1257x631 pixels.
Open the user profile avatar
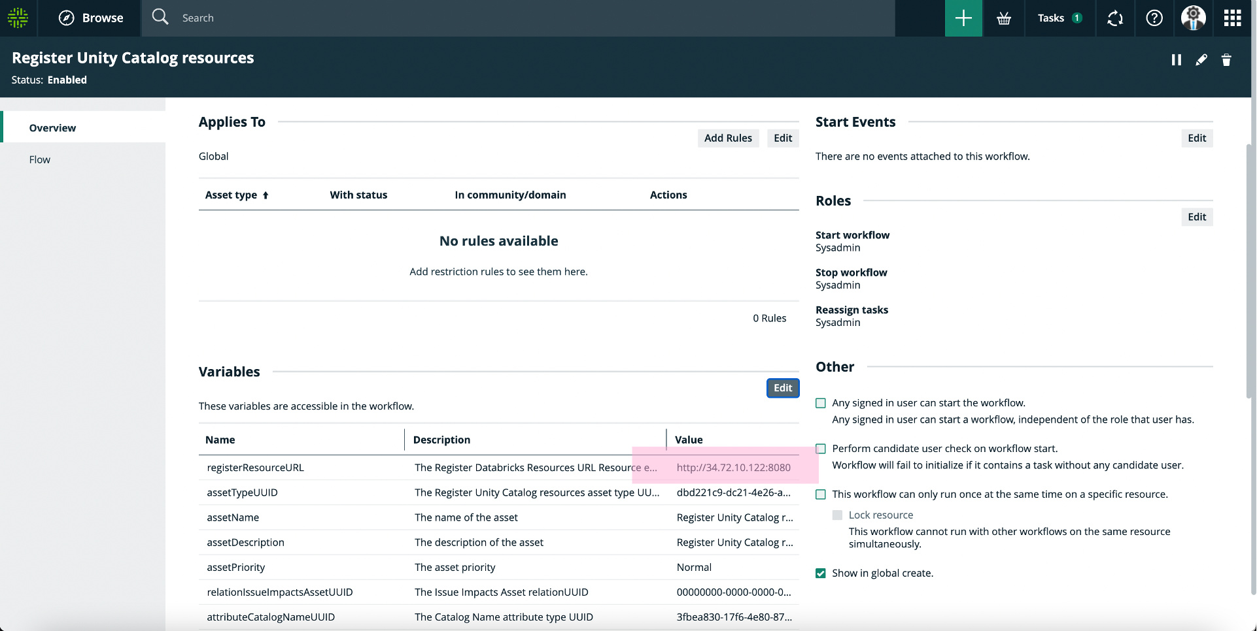1194,18
